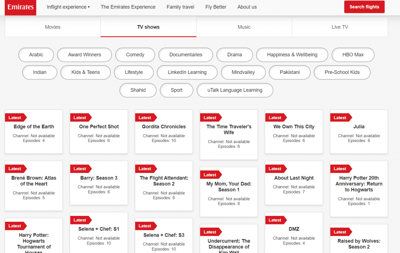Image resolution: width=400 pixels, height=253 pixels.
Task: Click Latest tag on One Perfect Shot
Action: coord(80,118)
